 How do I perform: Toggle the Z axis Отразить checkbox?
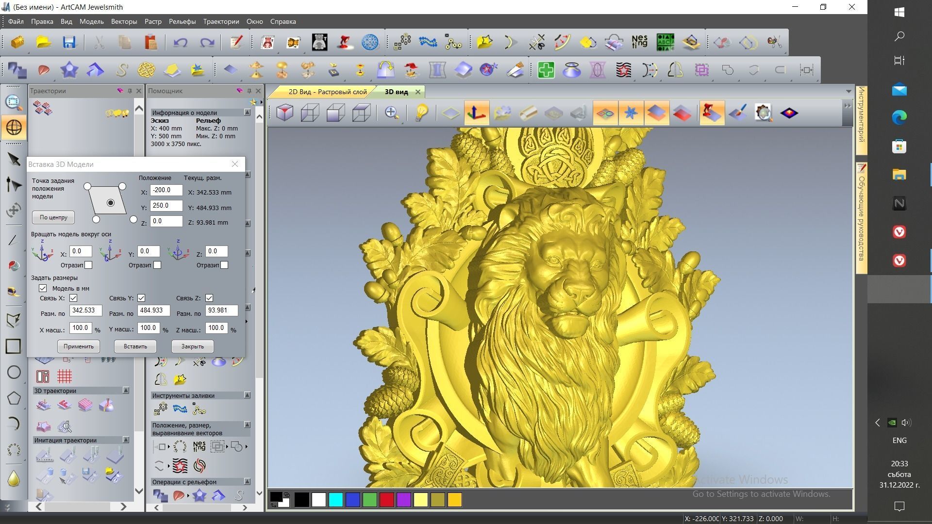pyautogui.click(x=224, y=265)
